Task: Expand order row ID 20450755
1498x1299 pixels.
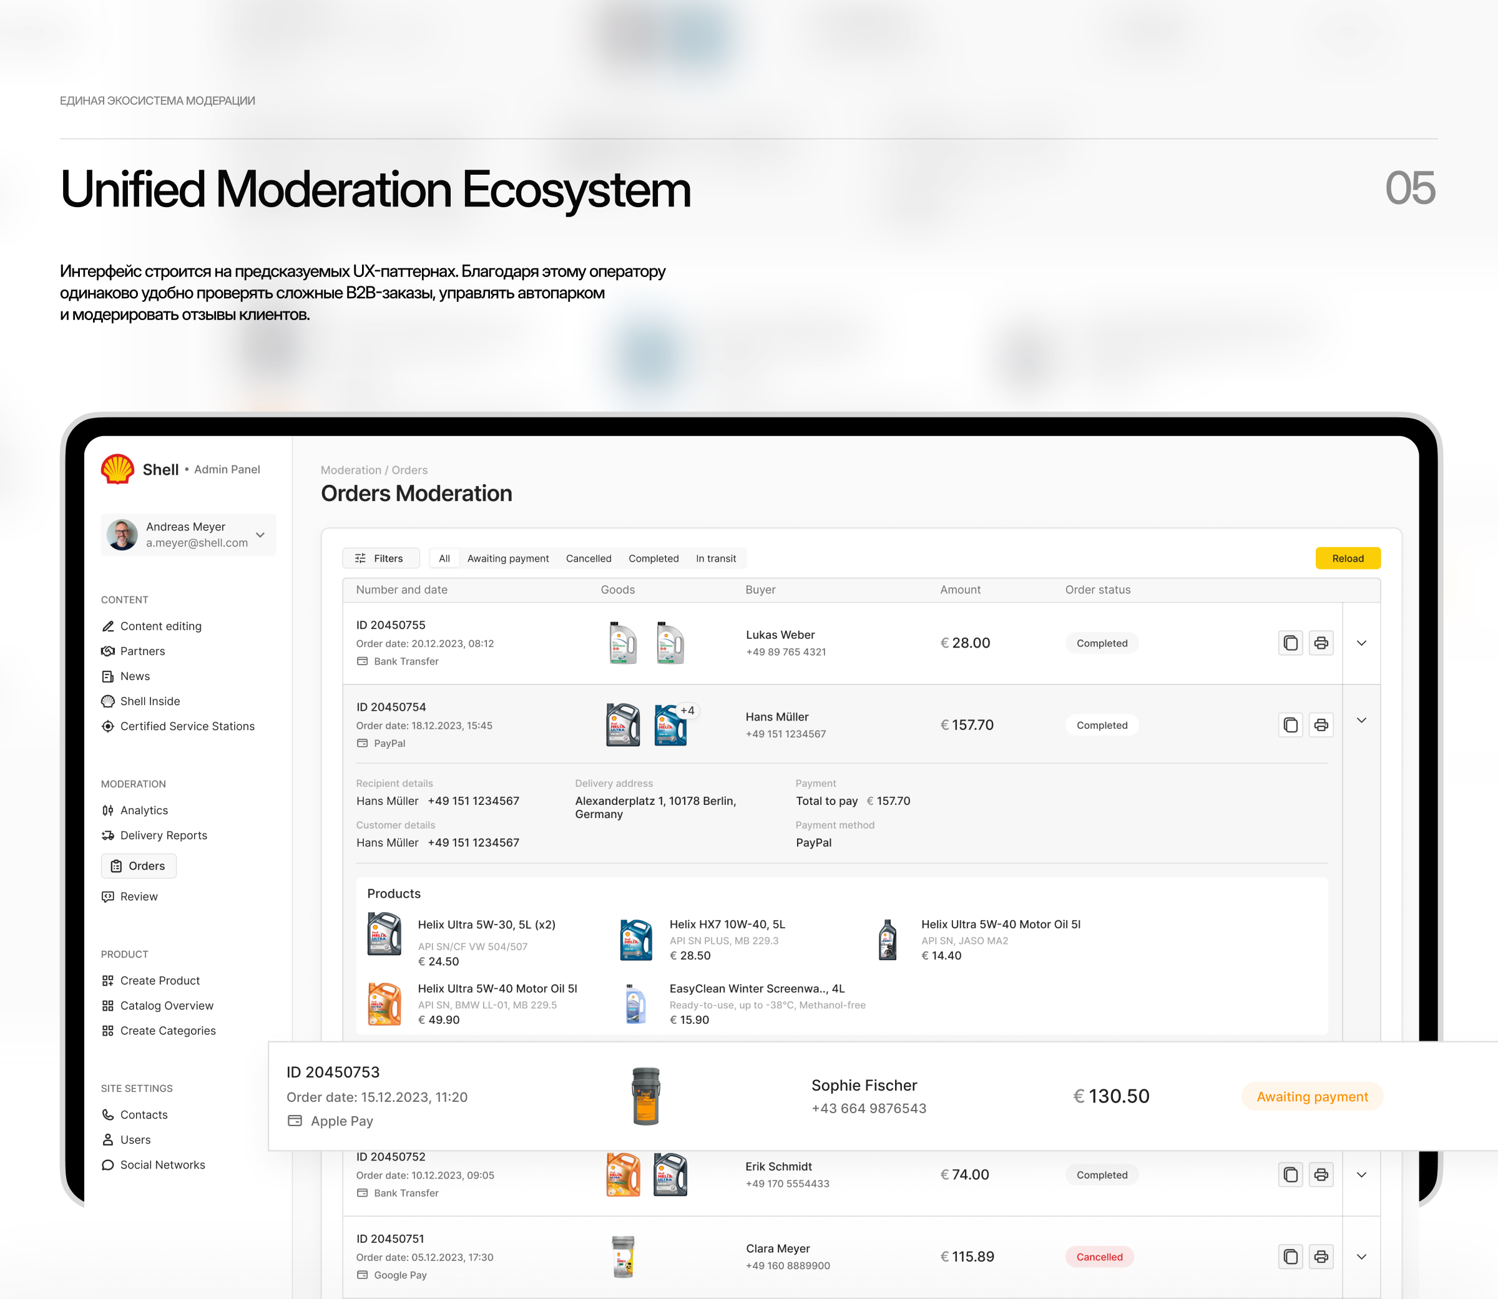Action: tap(1362, 642)
